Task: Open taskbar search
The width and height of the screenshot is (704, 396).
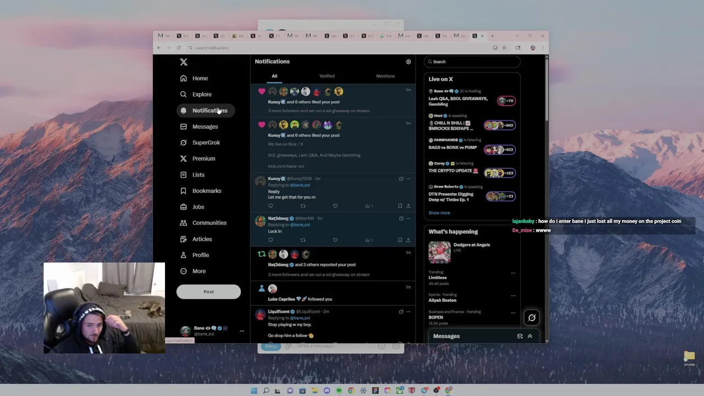Action: (x=266, y=391)
